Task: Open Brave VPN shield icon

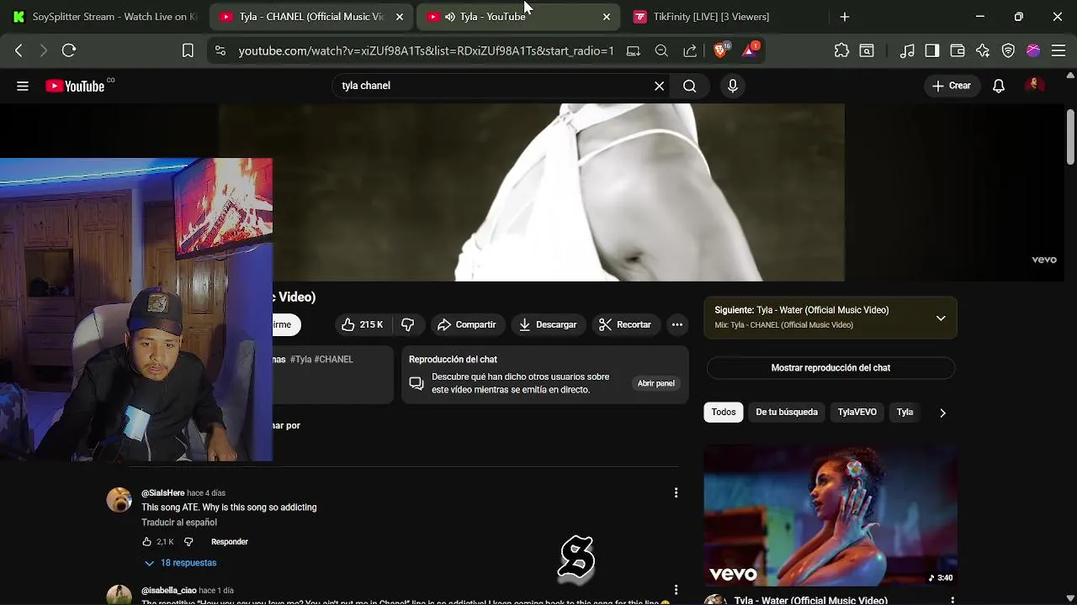Action: (1008, 51)
